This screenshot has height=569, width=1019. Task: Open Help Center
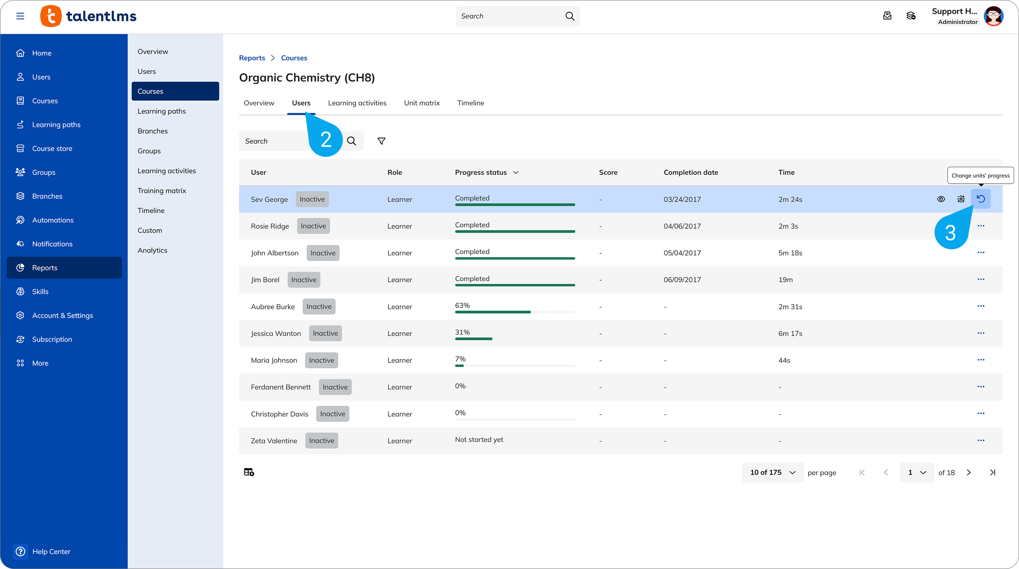51,551
